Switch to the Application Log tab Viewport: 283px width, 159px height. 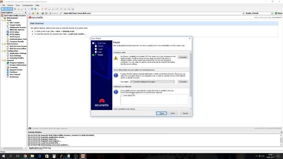(x=35, y=148)
